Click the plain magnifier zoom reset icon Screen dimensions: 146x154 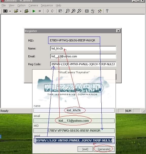click(x=79, y=11)
